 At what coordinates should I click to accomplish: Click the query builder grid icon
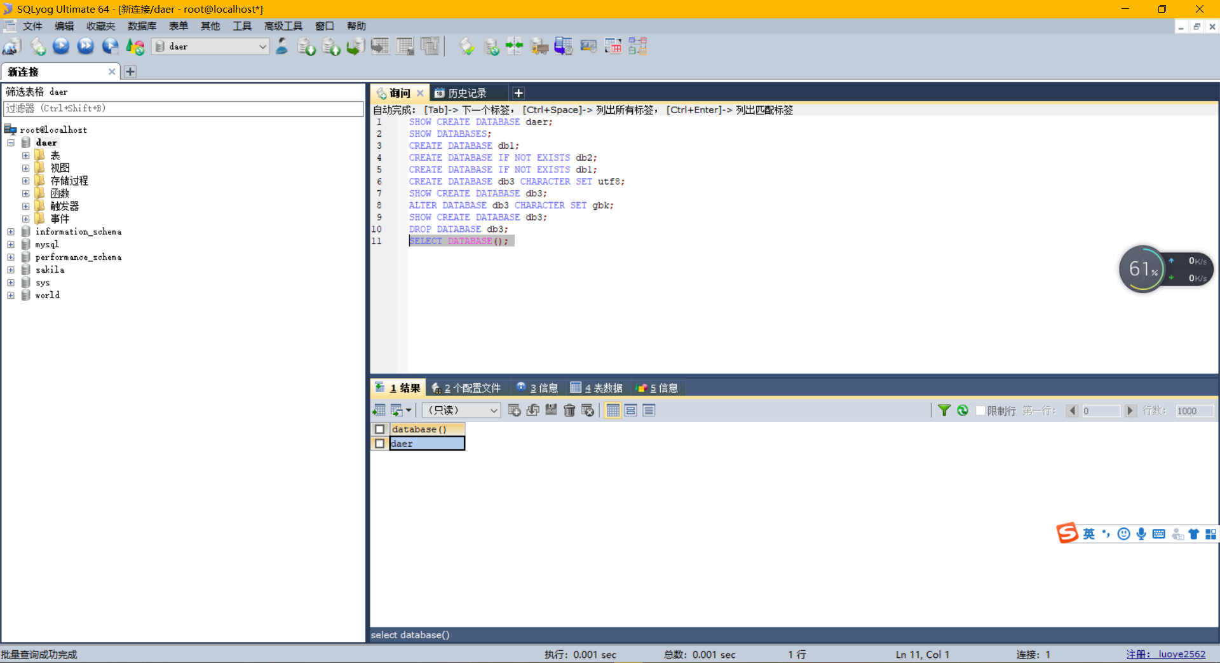[613, 46]
